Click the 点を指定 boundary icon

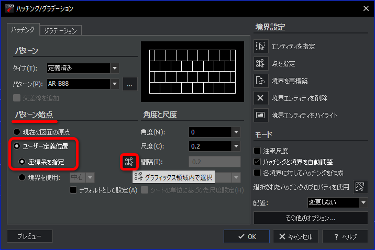pyautogui.click(x=261, y=63)
